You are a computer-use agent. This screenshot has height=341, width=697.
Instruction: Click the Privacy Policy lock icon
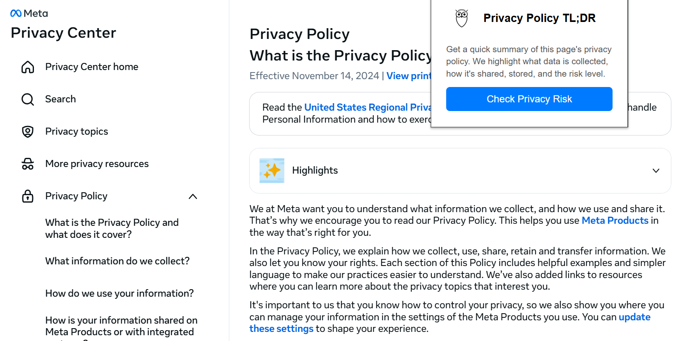[x=27, y=196]
